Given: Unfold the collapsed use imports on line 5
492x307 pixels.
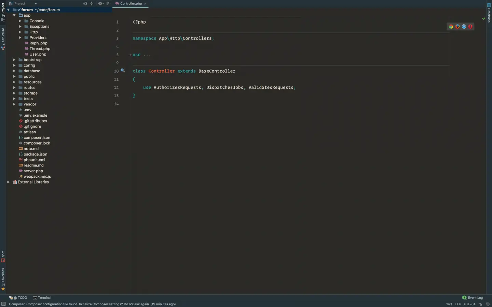Looking at the screenshot, I should tap(131, 55).
